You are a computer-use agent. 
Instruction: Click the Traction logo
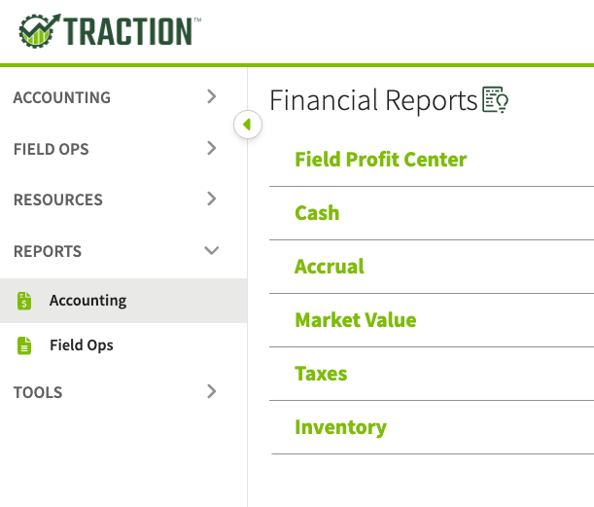tap(110, 31)
